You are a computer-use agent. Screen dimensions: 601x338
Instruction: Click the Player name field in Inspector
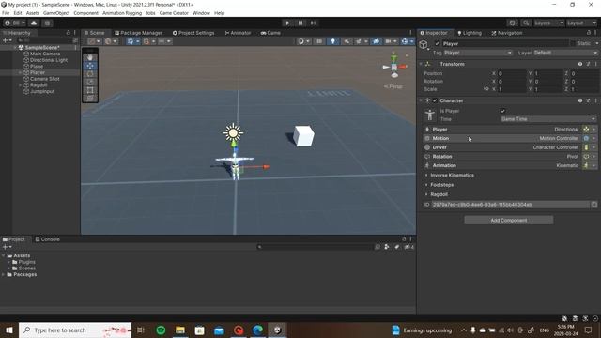[x=505, y=44]
